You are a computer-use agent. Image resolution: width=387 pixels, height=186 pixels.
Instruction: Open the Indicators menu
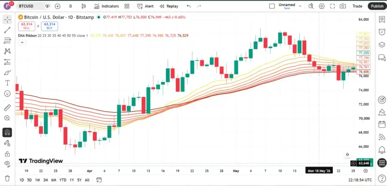tap(106, 6)
